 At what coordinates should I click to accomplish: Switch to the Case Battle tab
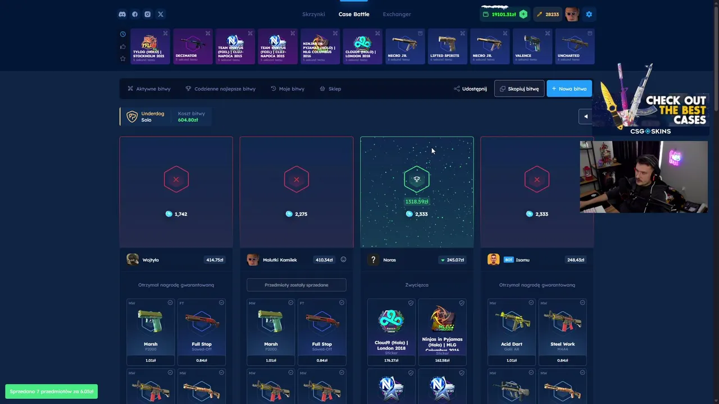point(354,14)
